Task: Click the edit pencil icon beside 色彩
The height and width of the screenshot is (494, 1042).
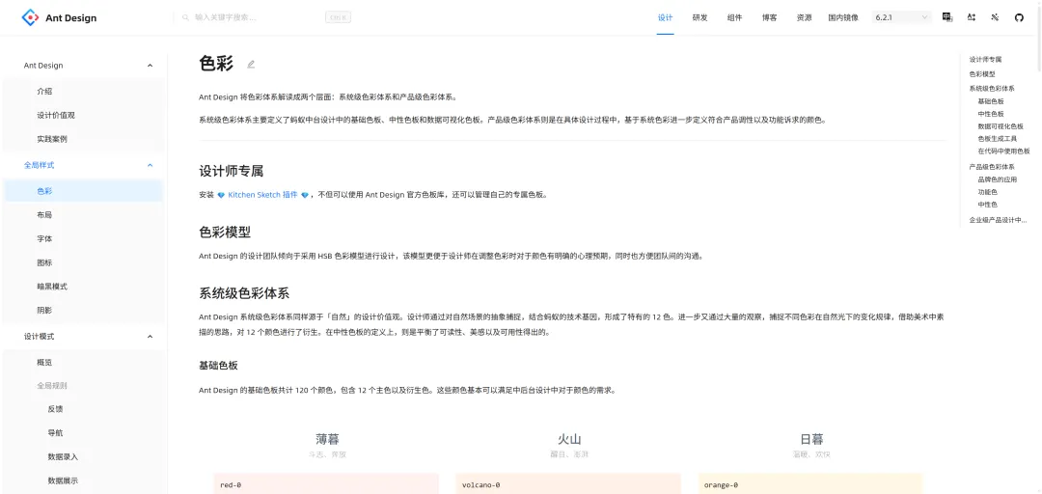Action: pos(251,65)
